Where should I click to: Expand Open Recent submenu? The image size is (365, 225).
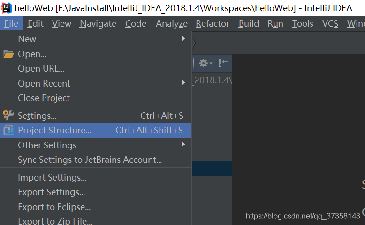coord(96,83)
